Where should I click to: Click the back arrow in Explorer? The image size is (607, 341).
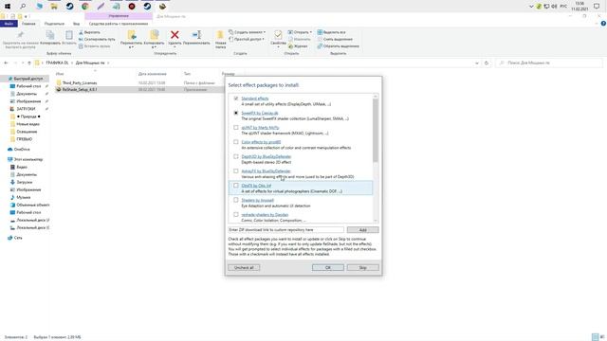click(6, 63)
